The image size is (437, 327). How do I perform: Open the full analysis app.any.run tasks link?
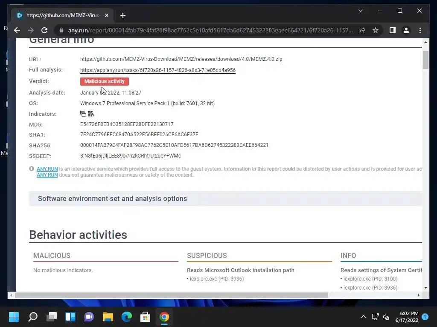click(158, 70)
